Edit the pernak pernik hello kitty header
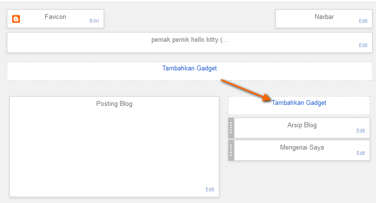Image resolution: width=376 pixels, height=203 pixels. (363, 45)
